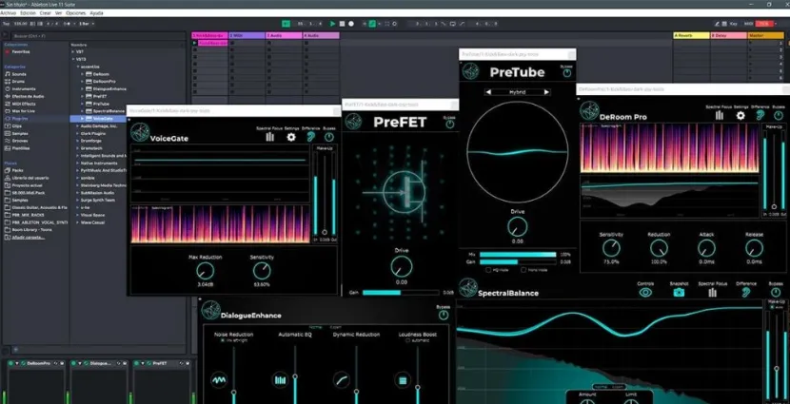This screenshot has width=790, height=404.
Task: Select the Noise Reduction waveform icon
Action: coord(219,380)
